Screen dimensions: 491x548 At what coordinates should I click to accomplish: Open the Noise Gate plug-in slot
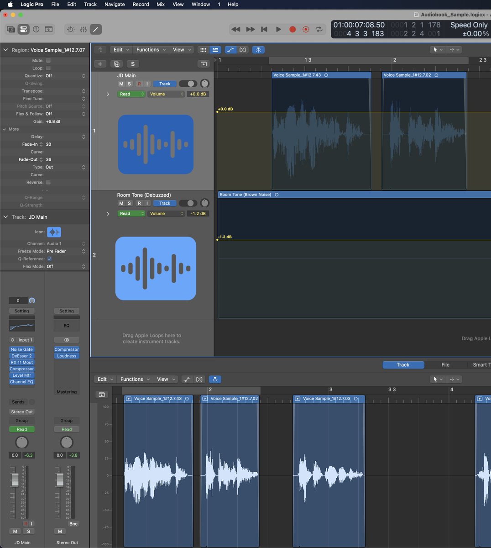click(x=22, y=349)
